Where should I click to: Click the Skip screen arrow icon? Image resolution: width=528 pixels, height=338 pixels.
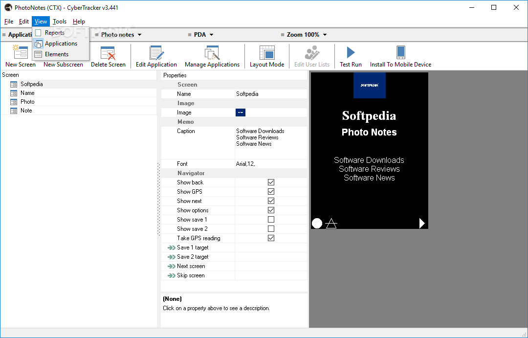(172, 276)
